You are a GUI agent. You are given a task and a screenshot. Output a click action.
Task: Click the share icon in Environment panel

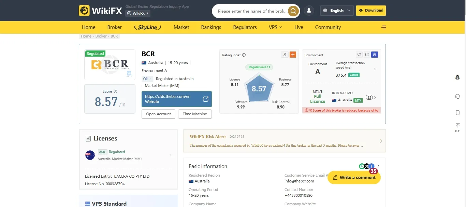tap(367, 55)
